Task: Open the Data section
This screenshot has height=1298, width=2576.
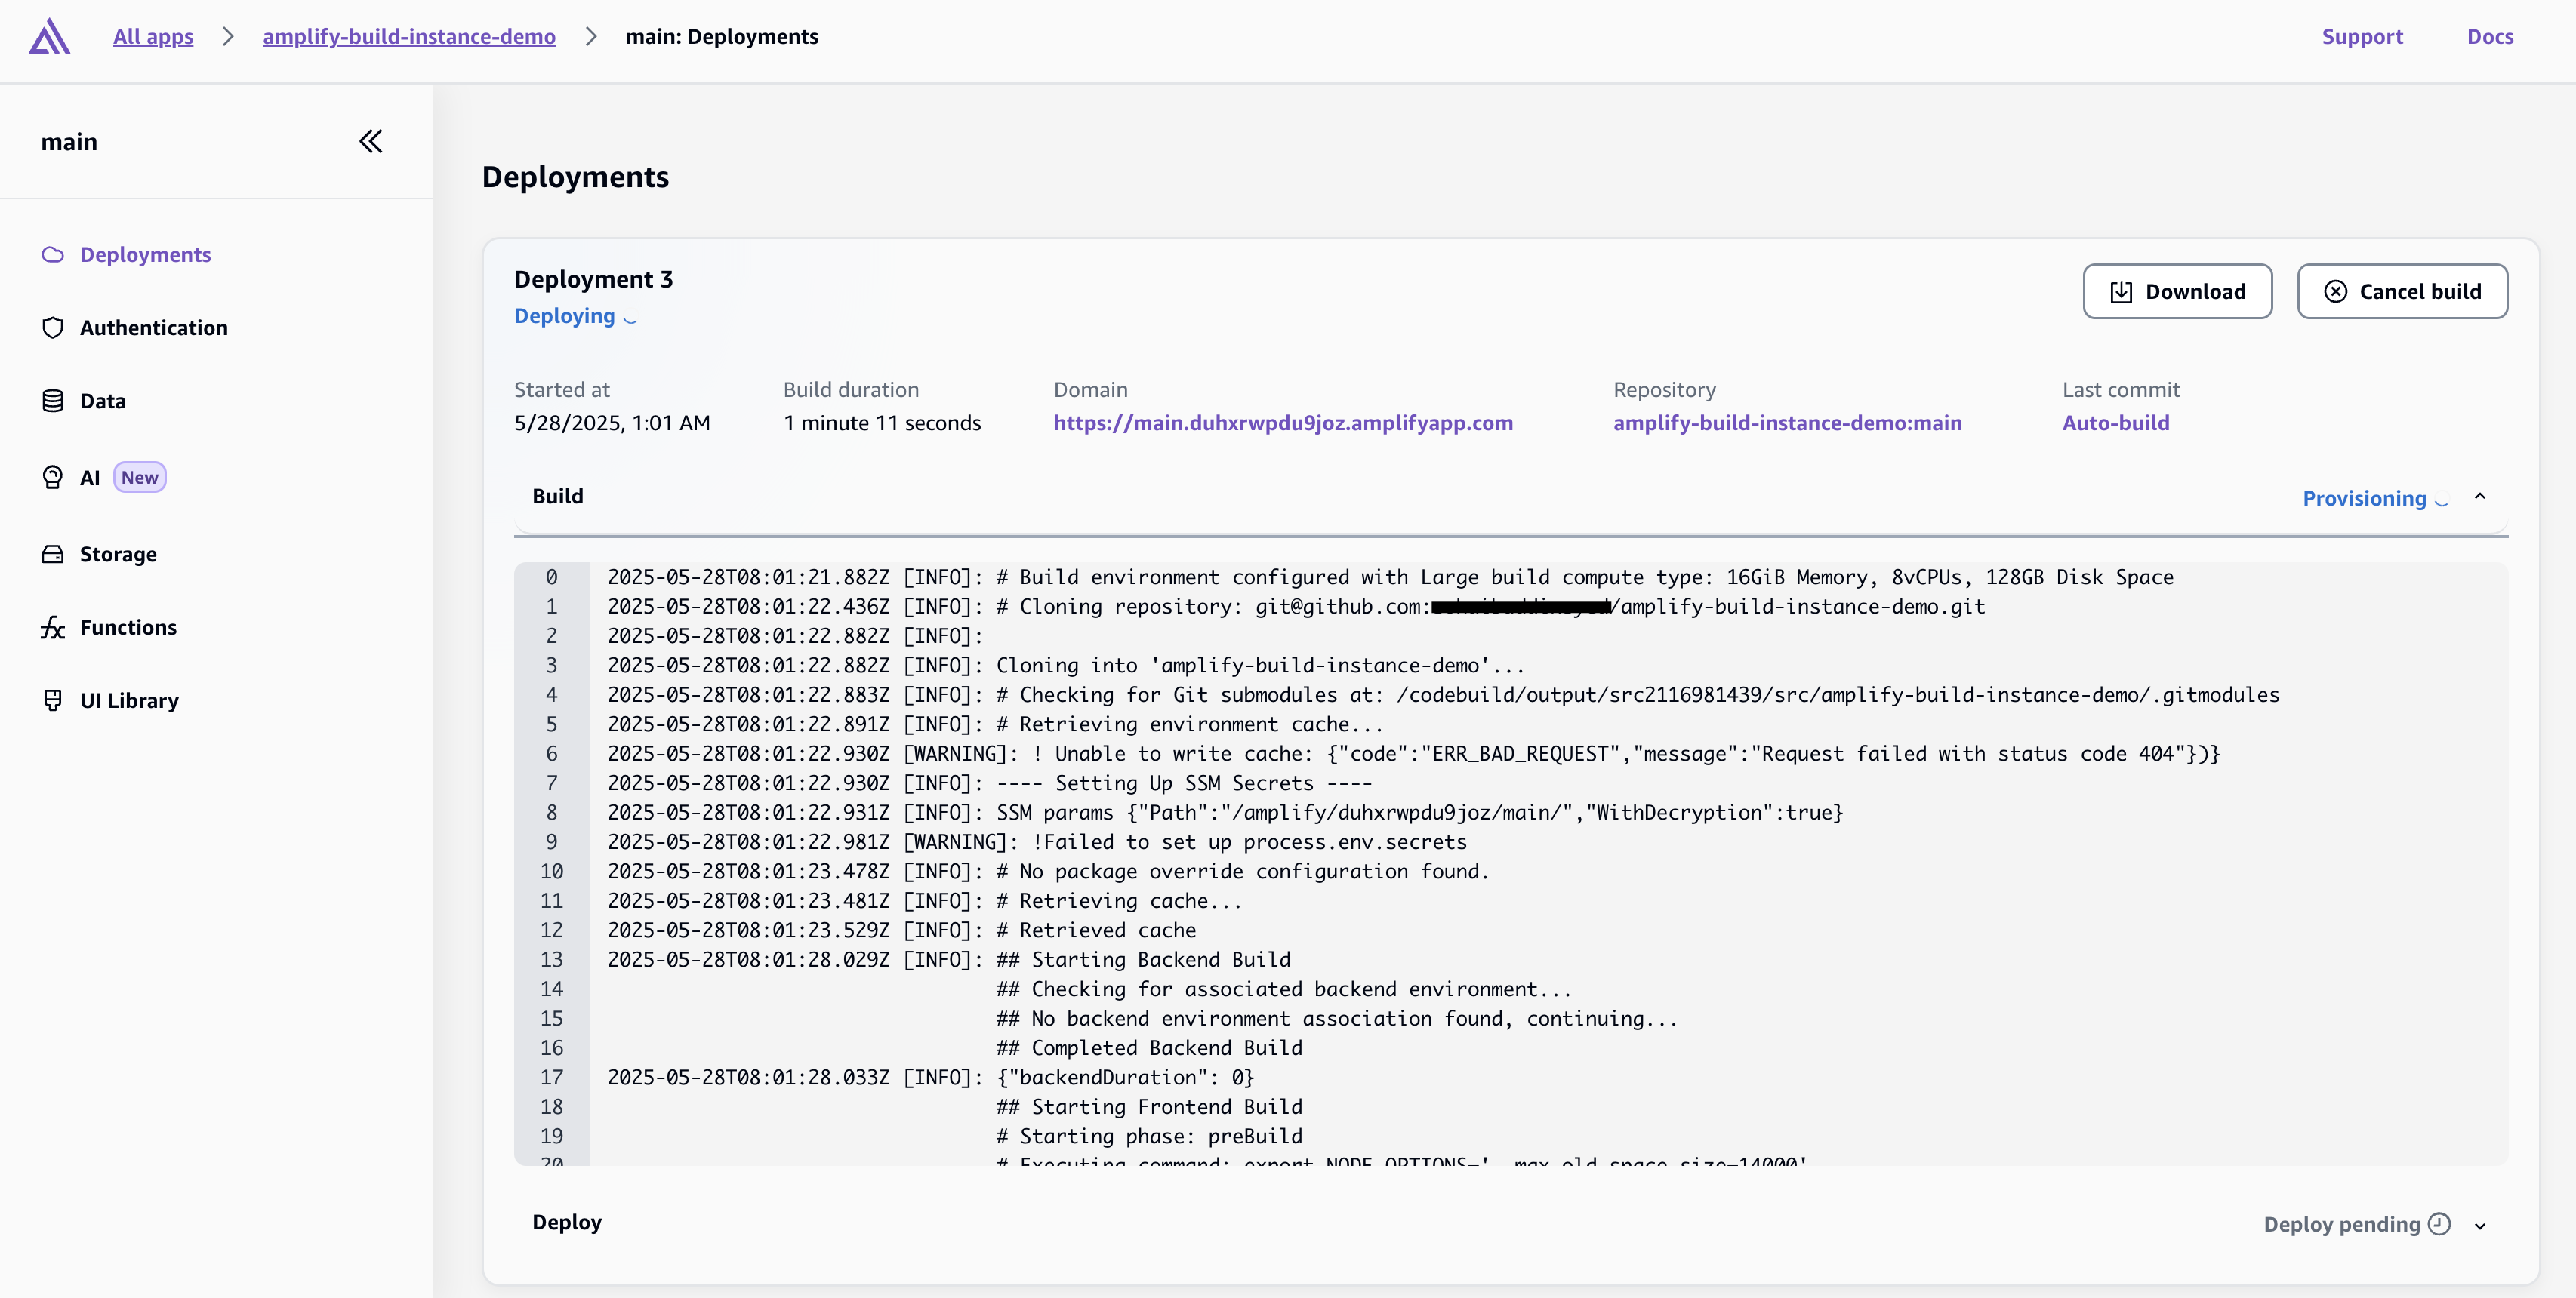Action: pos(103,400)
